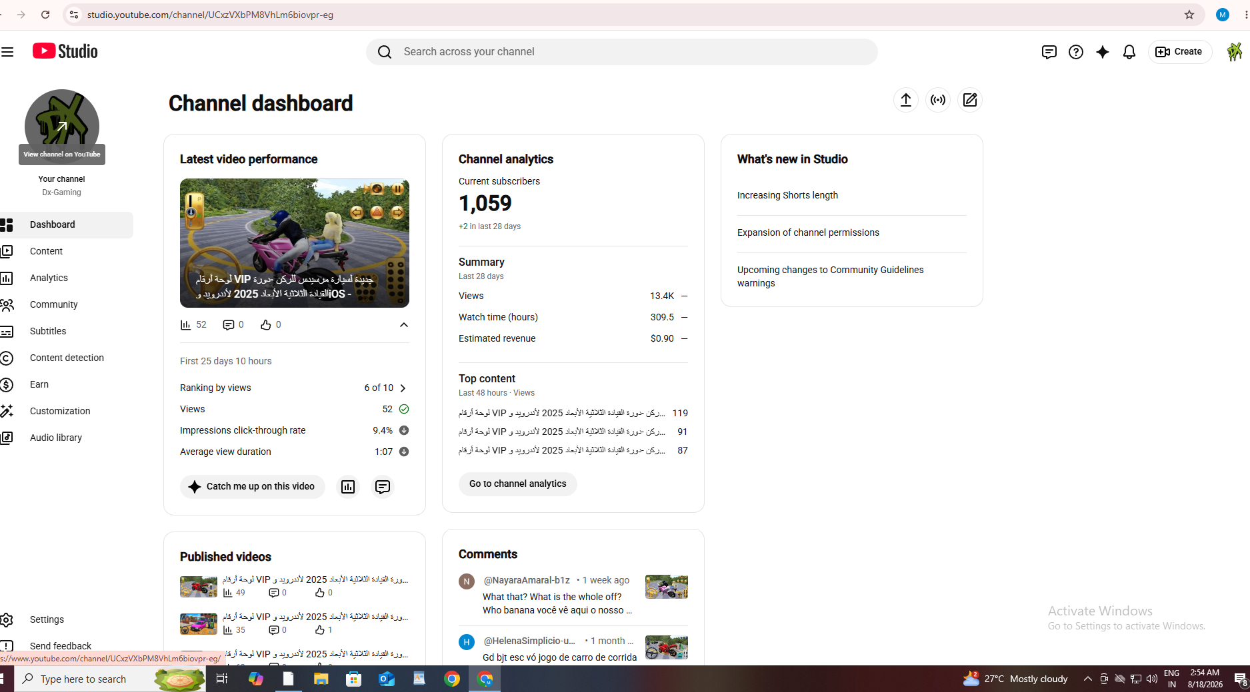The width and height of the screenshot is (1250, 692).
Task: Open Task View on the taskbar
Action: 222,679
